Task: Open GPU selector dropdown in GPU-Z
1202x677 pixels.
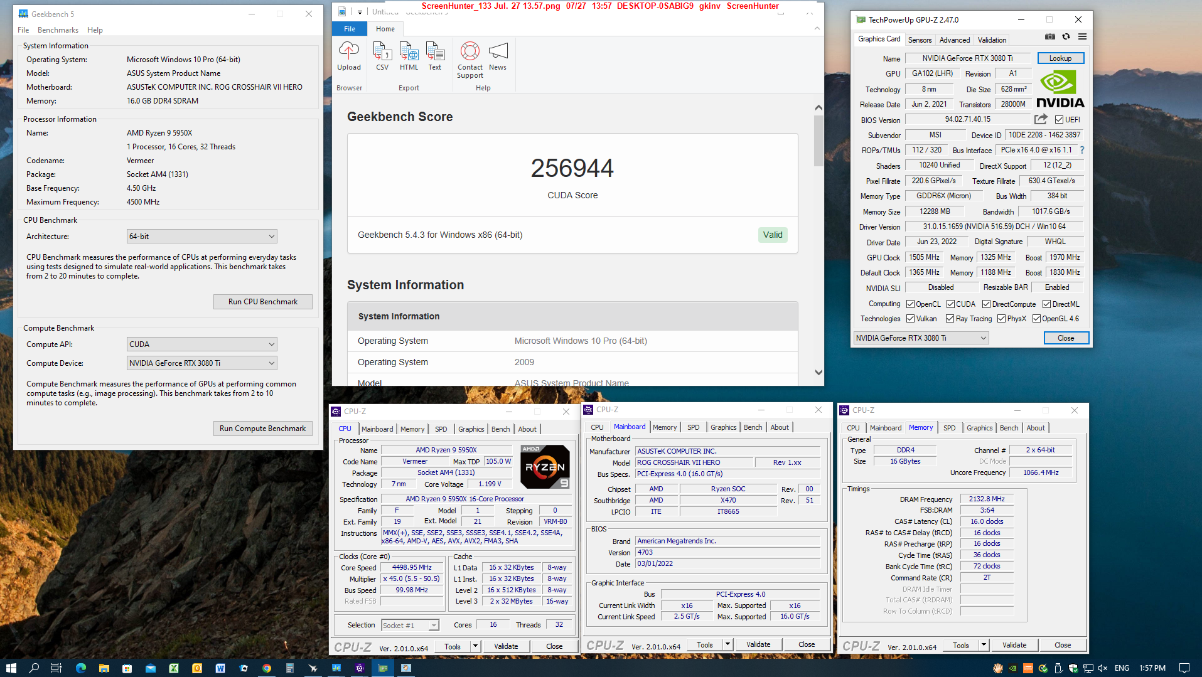Action: pyautogui.click(x=921, y=338)
